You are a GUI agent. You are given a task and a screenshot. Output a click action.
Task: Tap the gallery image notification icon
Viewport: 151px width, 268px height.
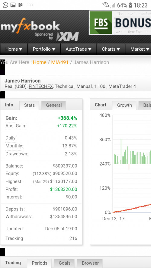click(x=13, y=5)
